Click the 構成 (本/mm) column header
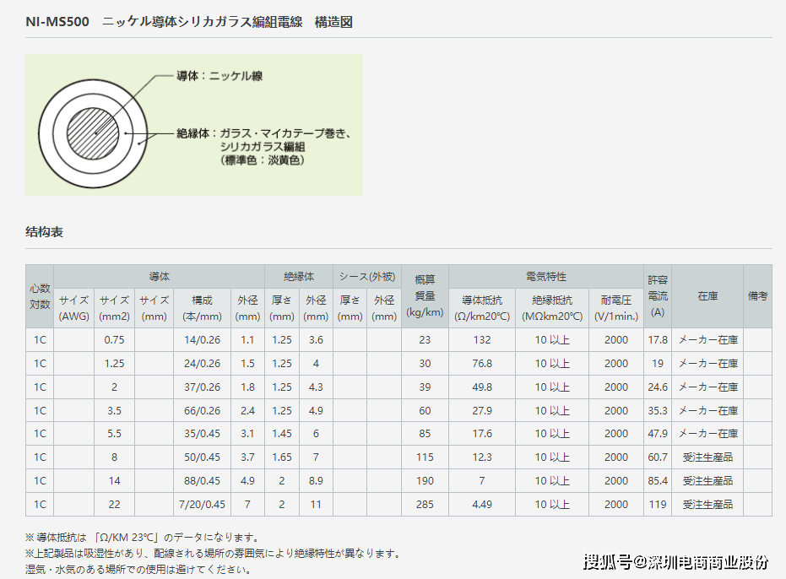Image resolution: width=786 pixels, height=579 pixels. coord(202,308)
